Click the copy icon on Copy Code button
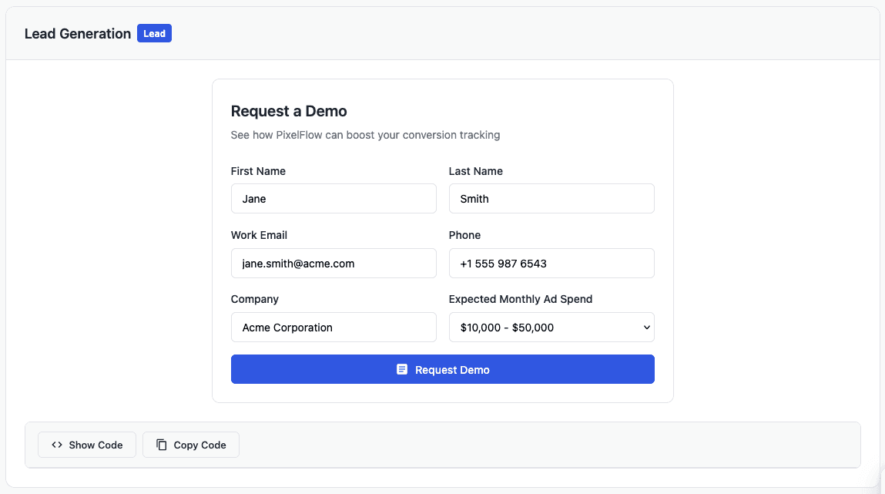885x494 pixels. (162, 445)
